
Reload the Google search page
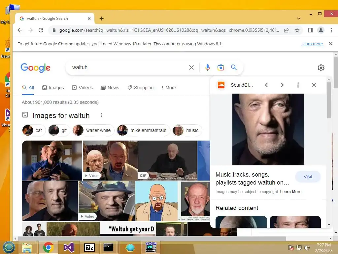41,30
